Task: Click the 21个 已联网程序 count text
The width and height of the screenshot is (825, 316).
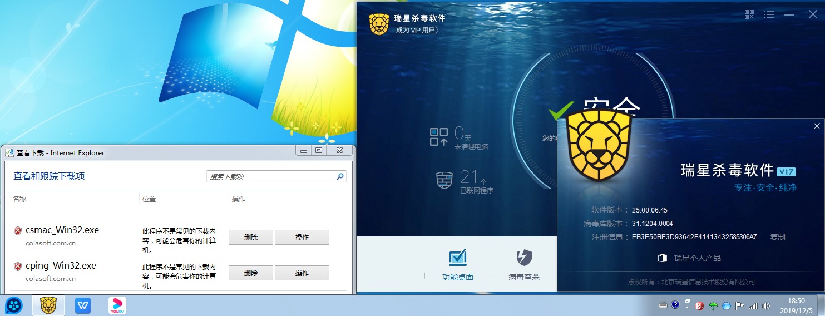Action: click(x=476, y=181)
